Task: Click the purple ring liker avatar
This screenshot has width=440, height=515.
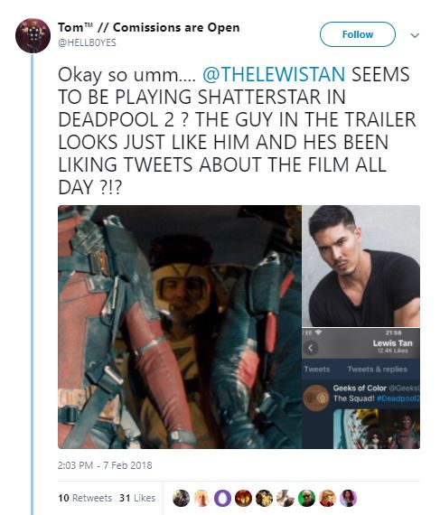Action: [222, 498]
